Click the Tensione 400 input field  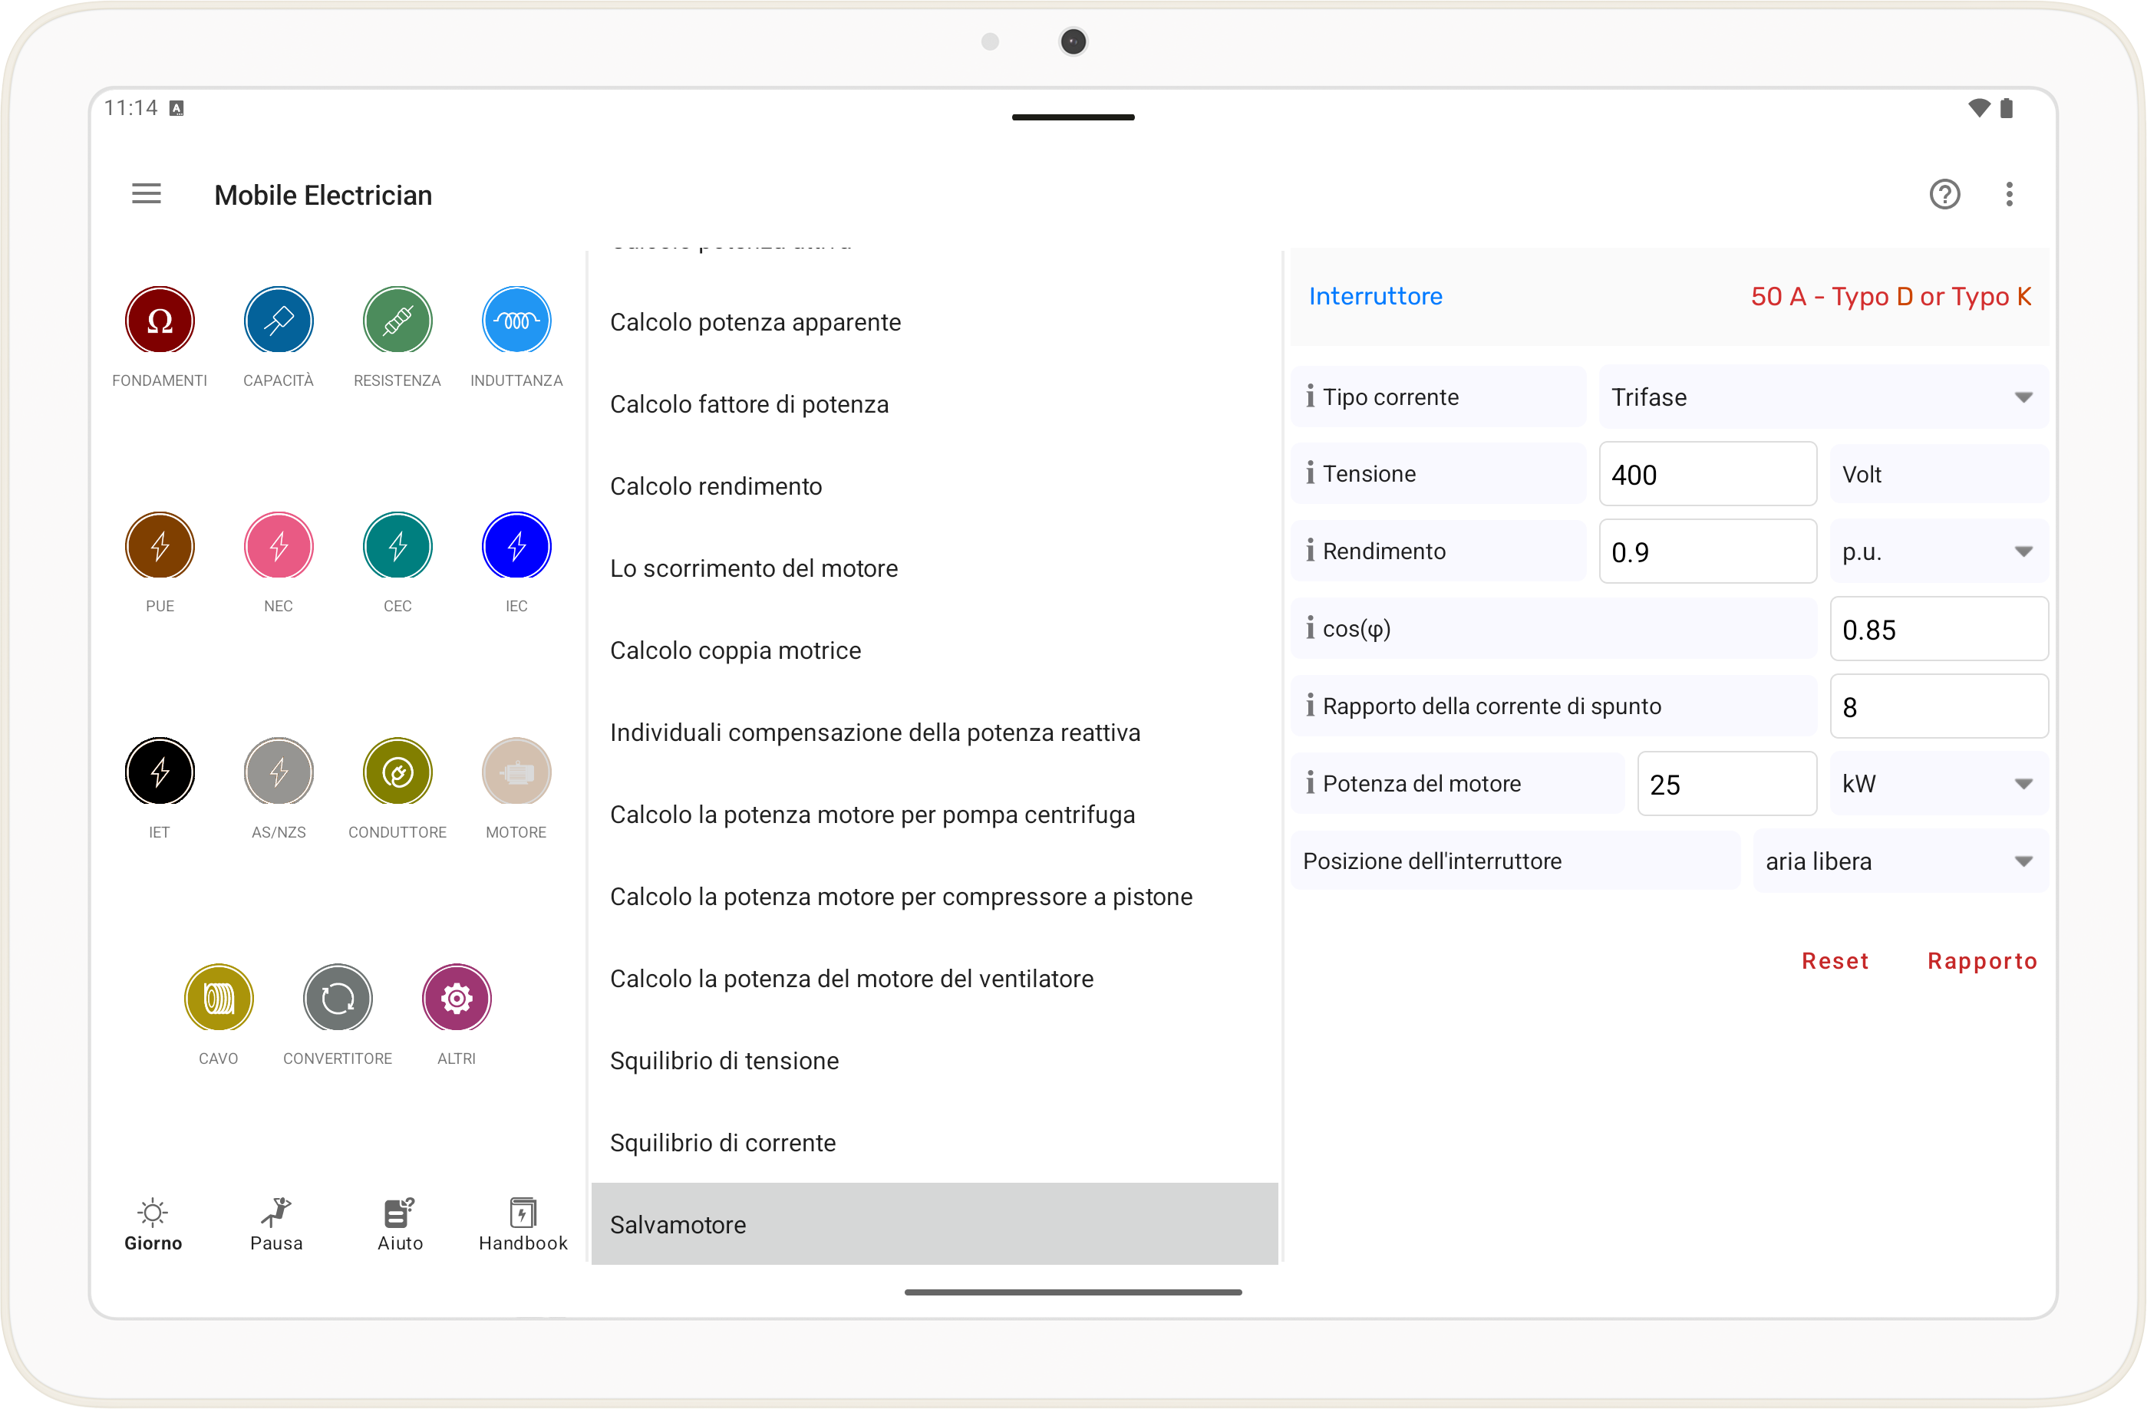pos(1707,474)
